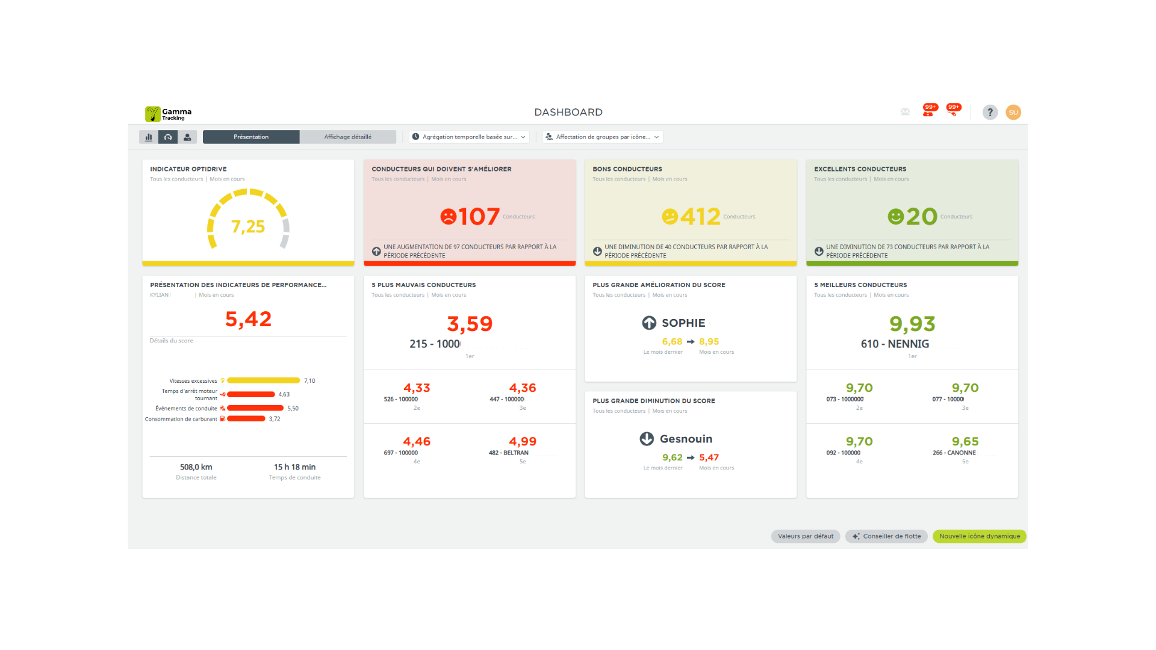Viewport: 1156px width, 650px height.
Task: Open the Conducteurs qui doivent s'améliorer 107 card
Action: [x=470, y=212]
